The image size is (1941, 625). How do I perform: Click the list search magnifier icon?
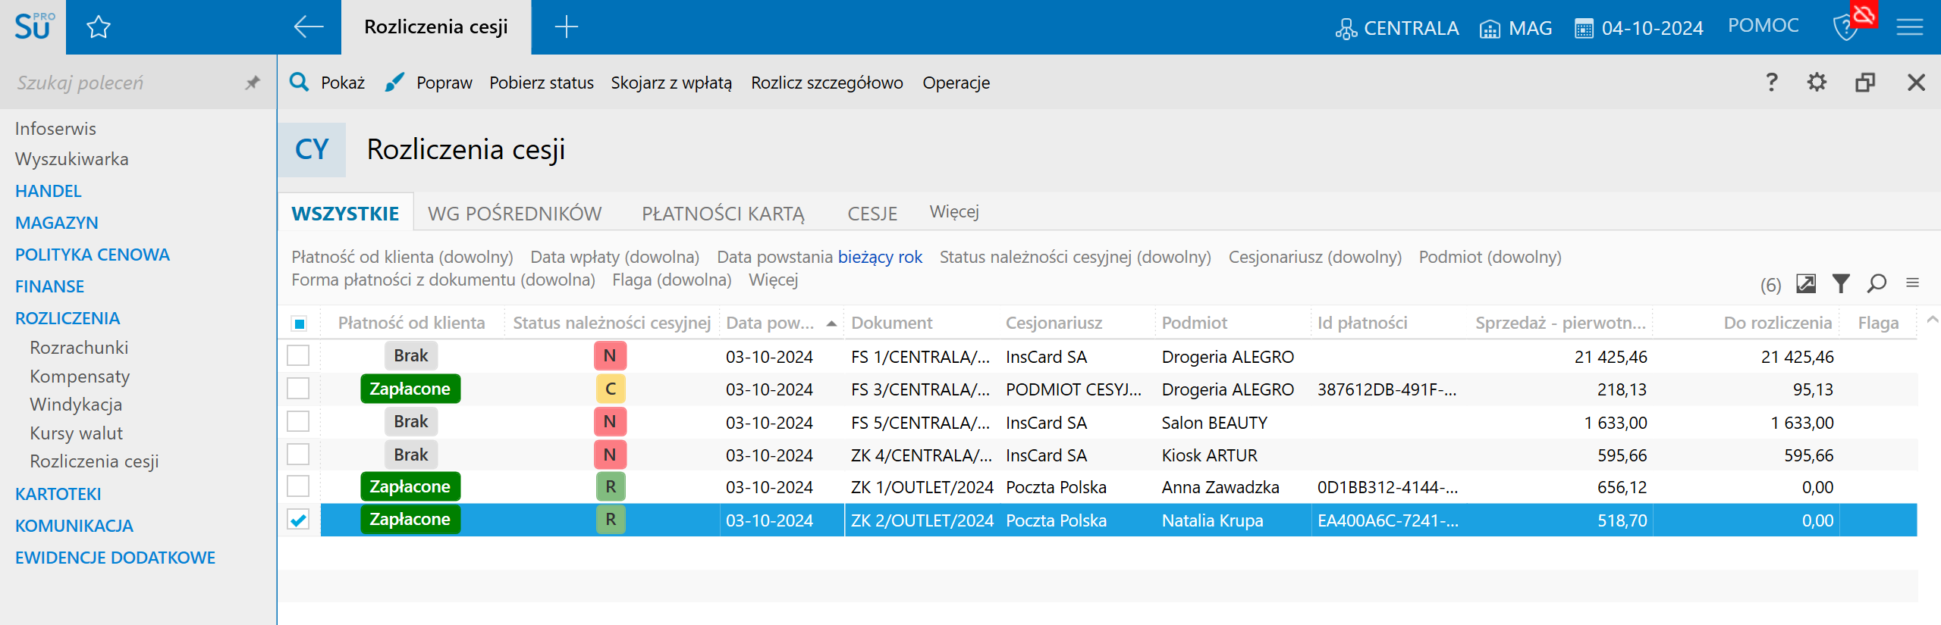click(x=1877, y=283)
